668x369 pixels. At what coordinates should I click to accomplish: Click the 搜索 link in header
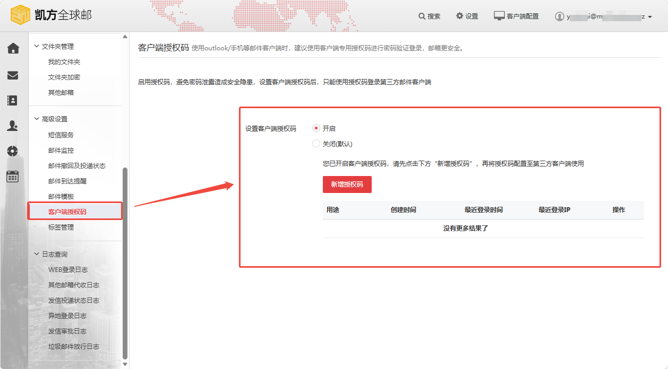click(x=434, y=16)
